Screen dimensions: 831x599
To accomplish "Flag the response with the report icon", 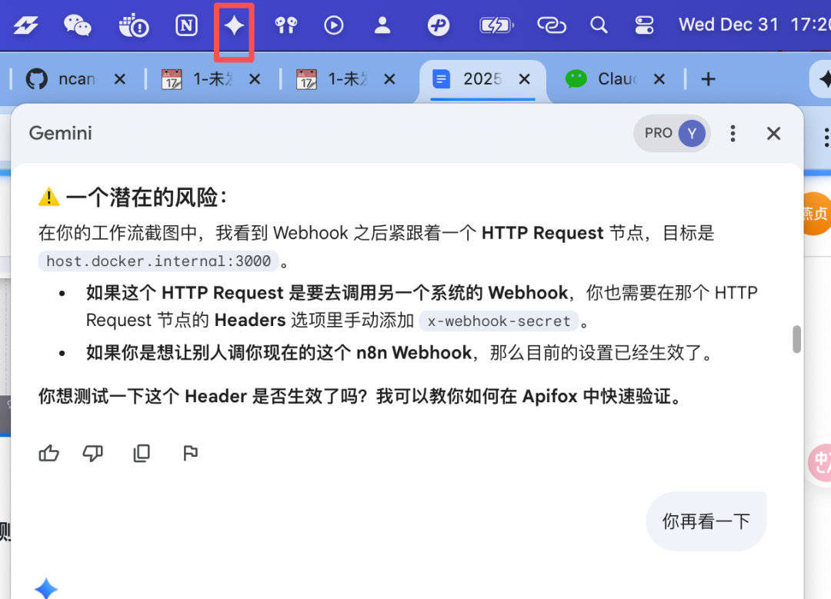I will coord(190,453).
